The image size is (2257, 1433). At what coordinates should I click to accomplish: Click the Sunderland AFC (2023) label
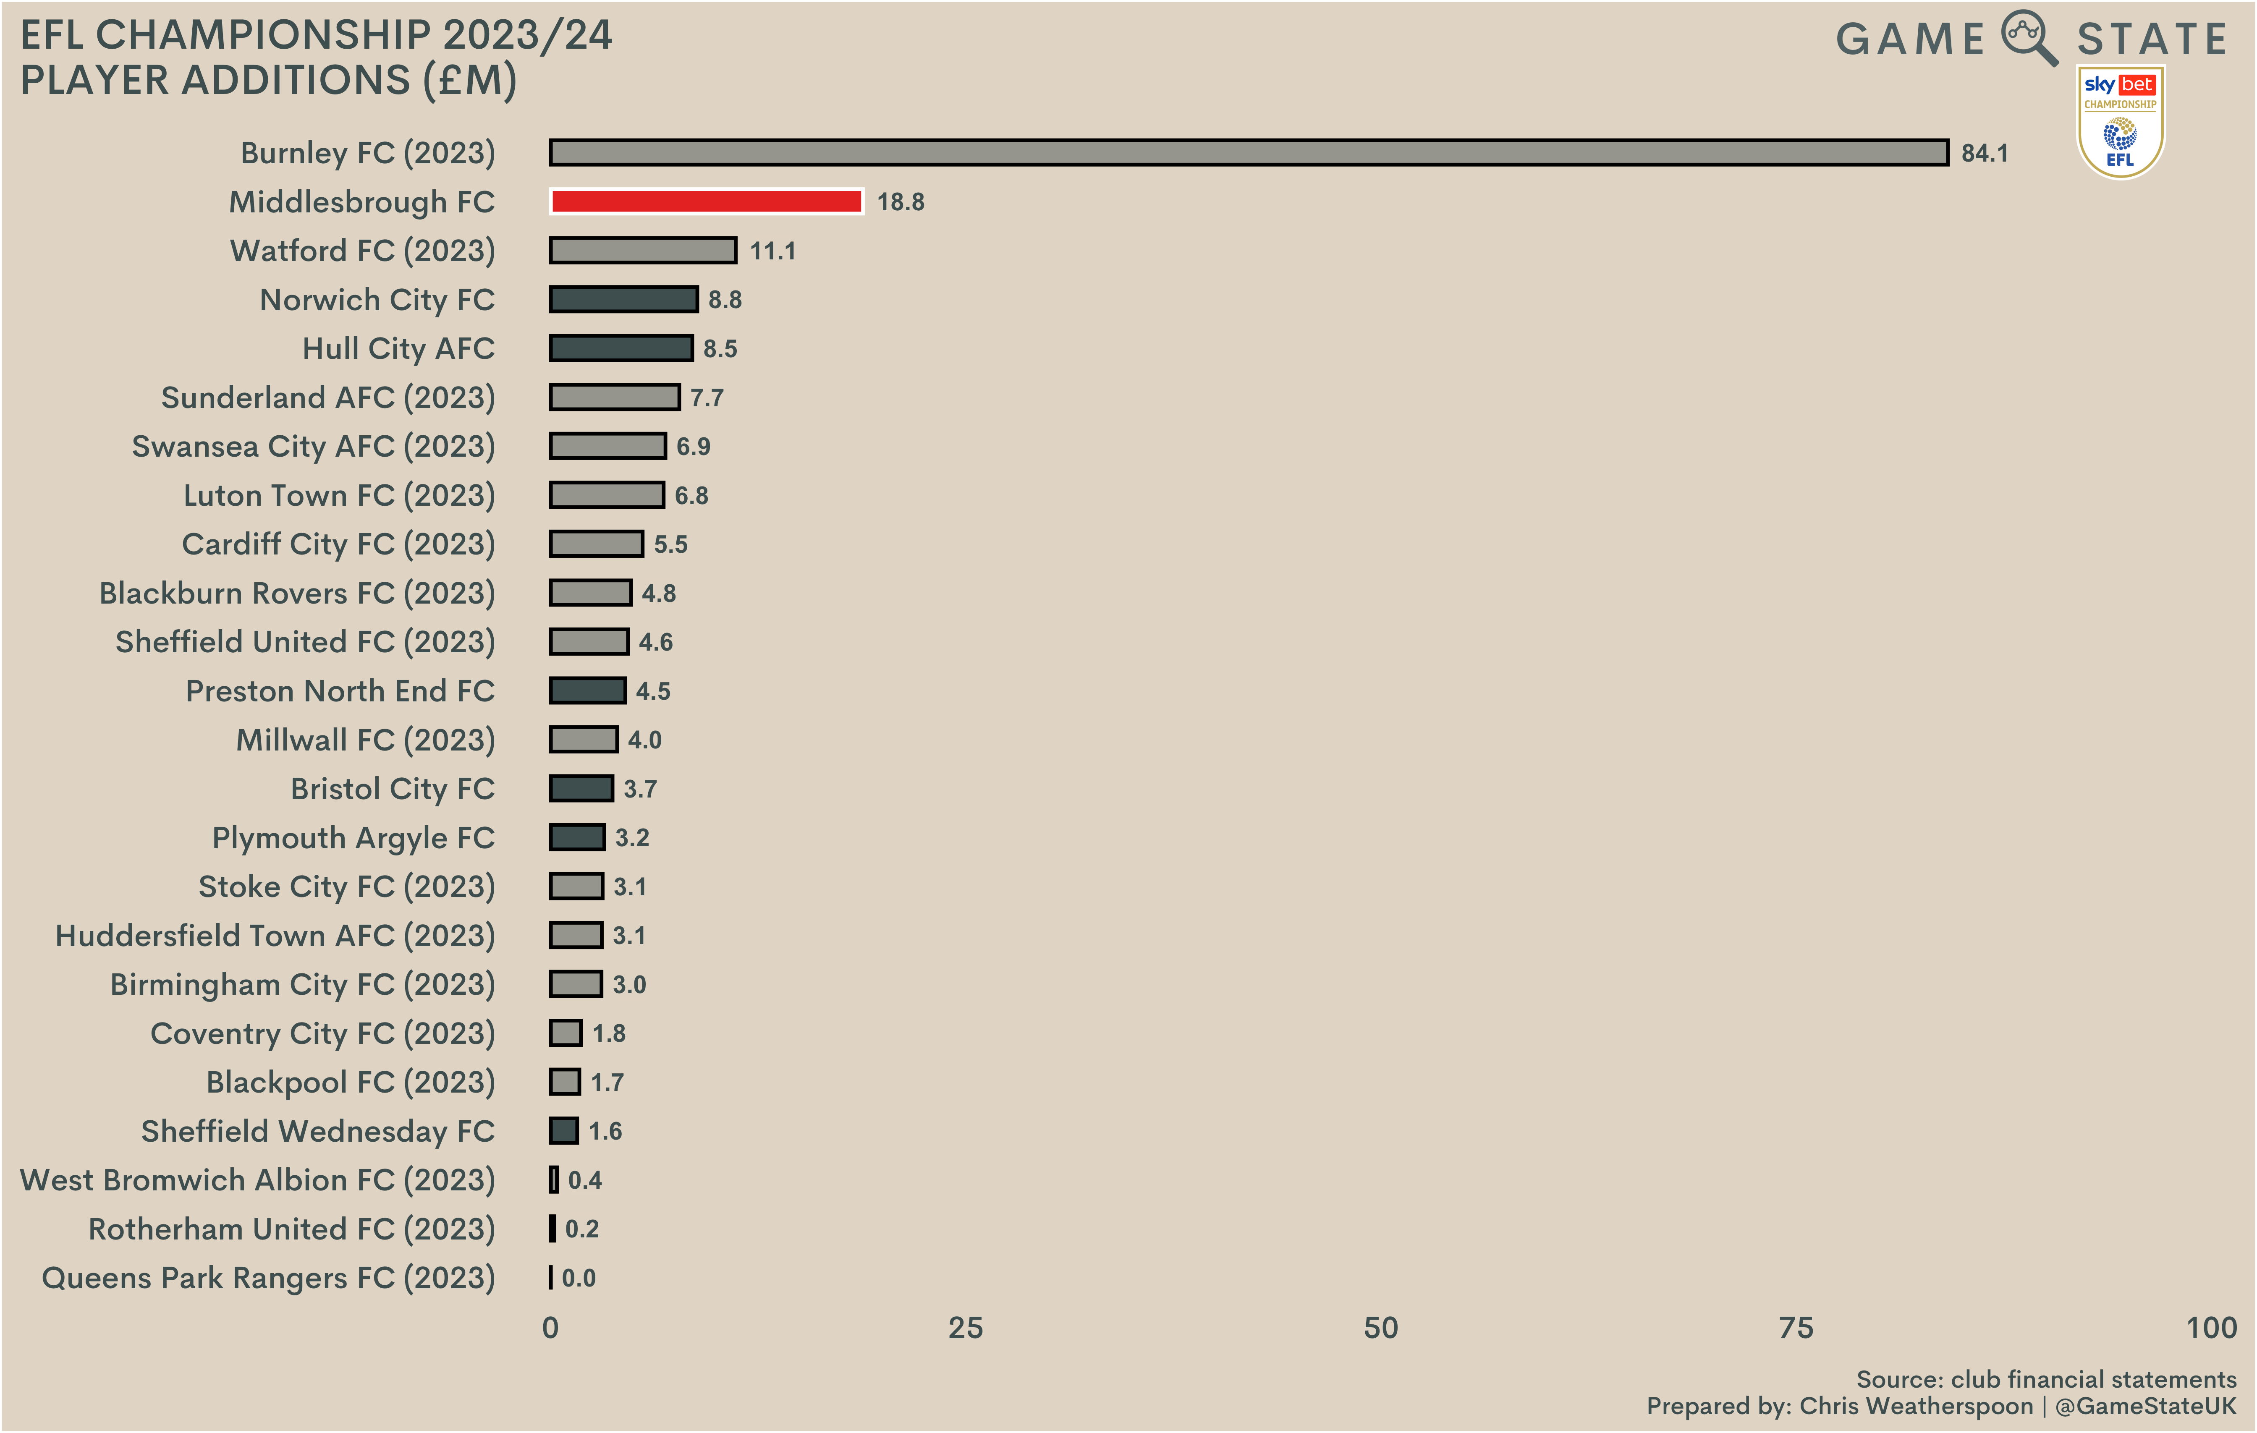coord(328,397)
